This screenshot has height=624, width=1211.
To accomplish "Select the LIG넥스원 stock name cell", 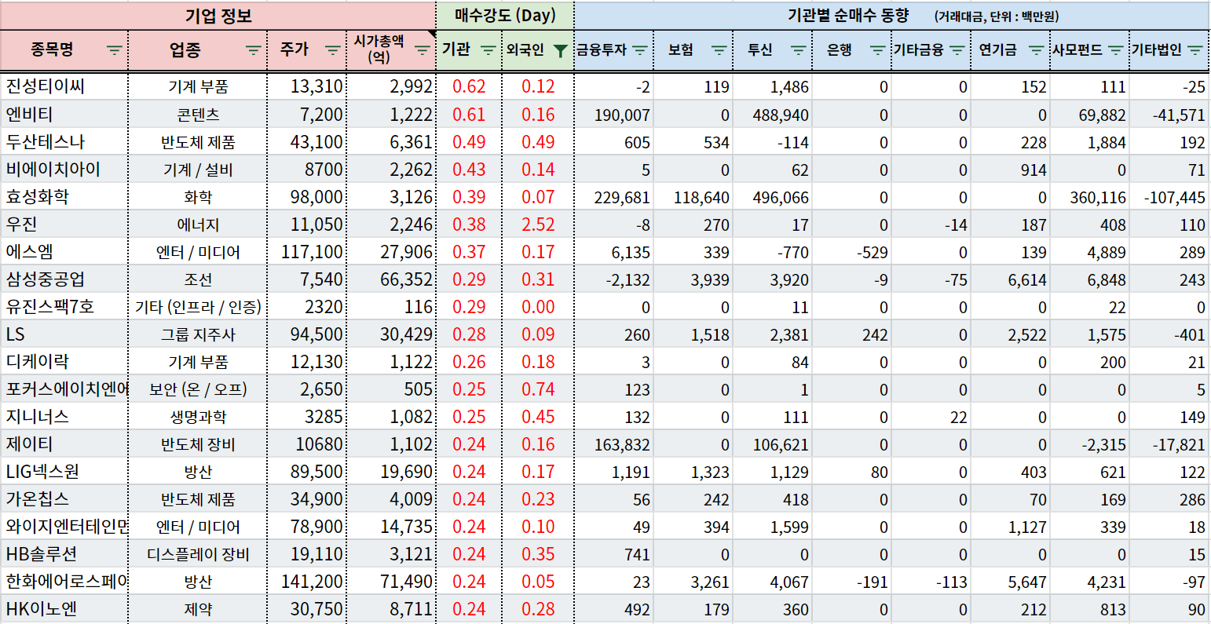I will click(64, 471).
